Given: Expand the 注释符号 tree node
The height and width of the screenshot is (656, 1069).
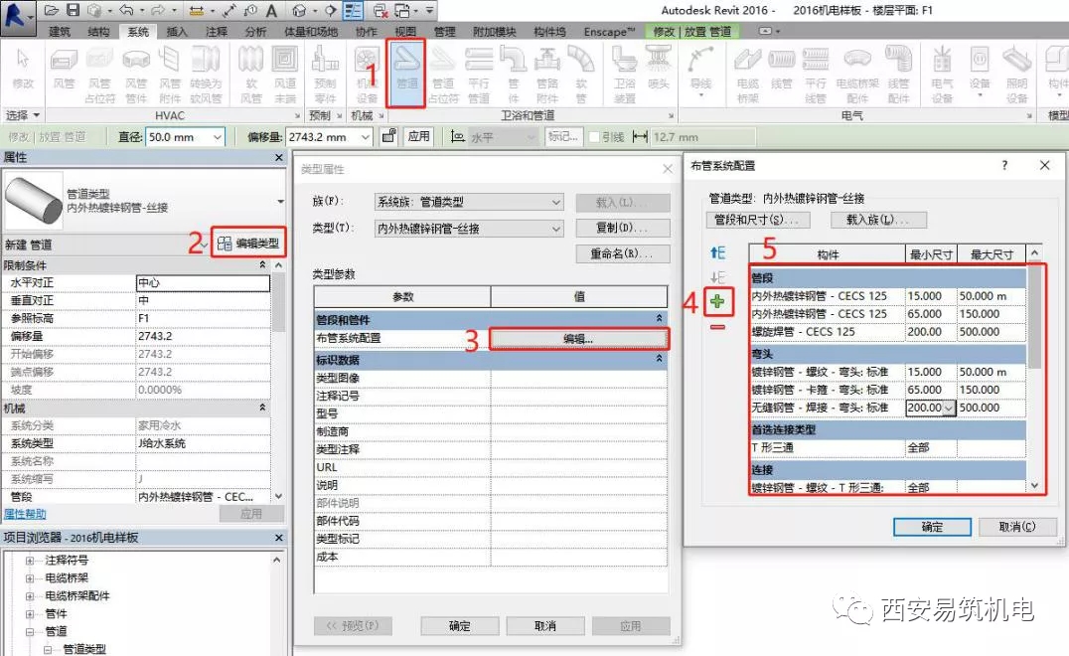Looking at the screenshot, I should (30, 561).
